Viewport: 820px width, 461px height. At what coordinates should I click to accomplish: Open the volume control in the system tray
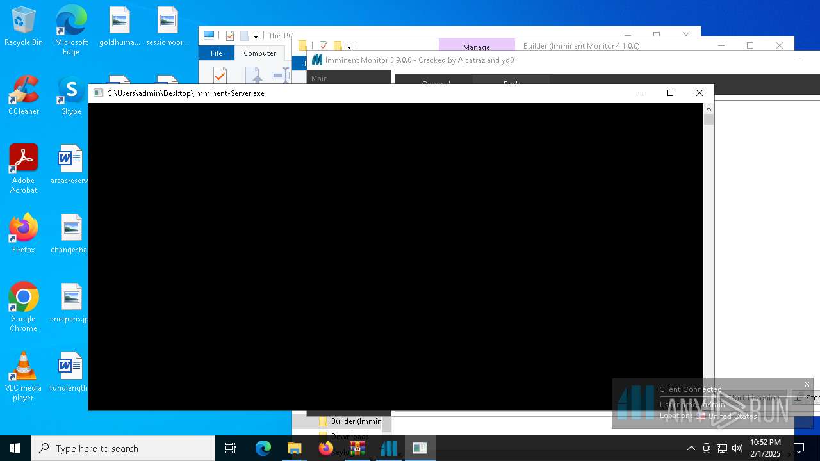737,448
